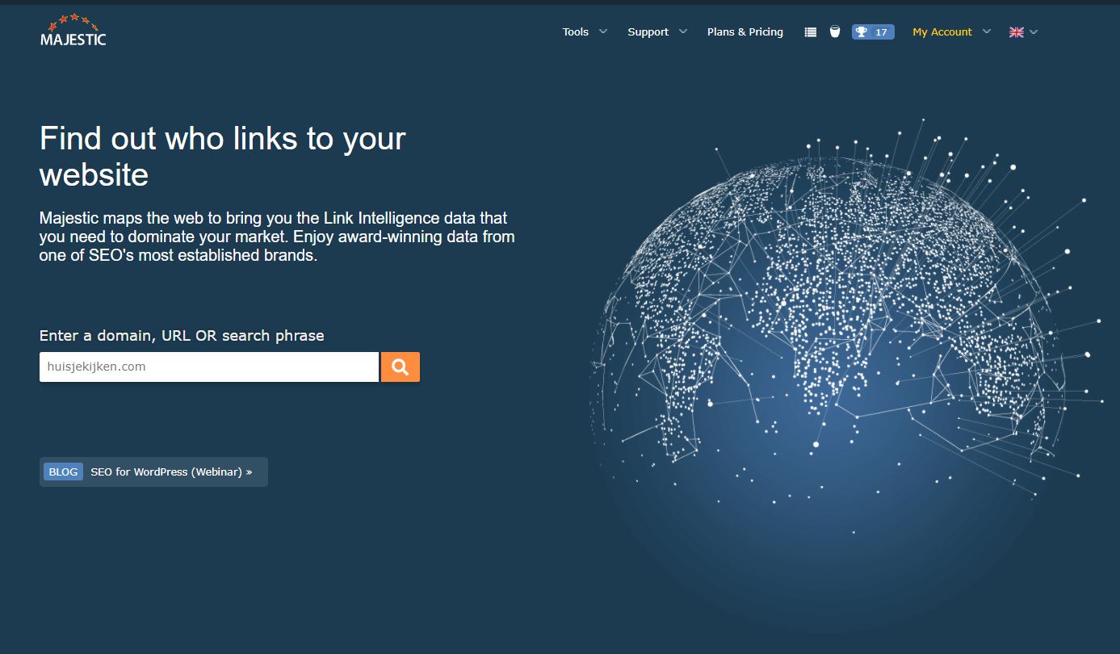The width and height of the screenshot is (1120, 654).
Task: Expand the Support dropdown chevron
Action: coord(683,32)
